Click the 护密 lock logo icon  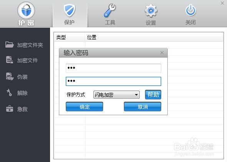(x=26, y=10)
